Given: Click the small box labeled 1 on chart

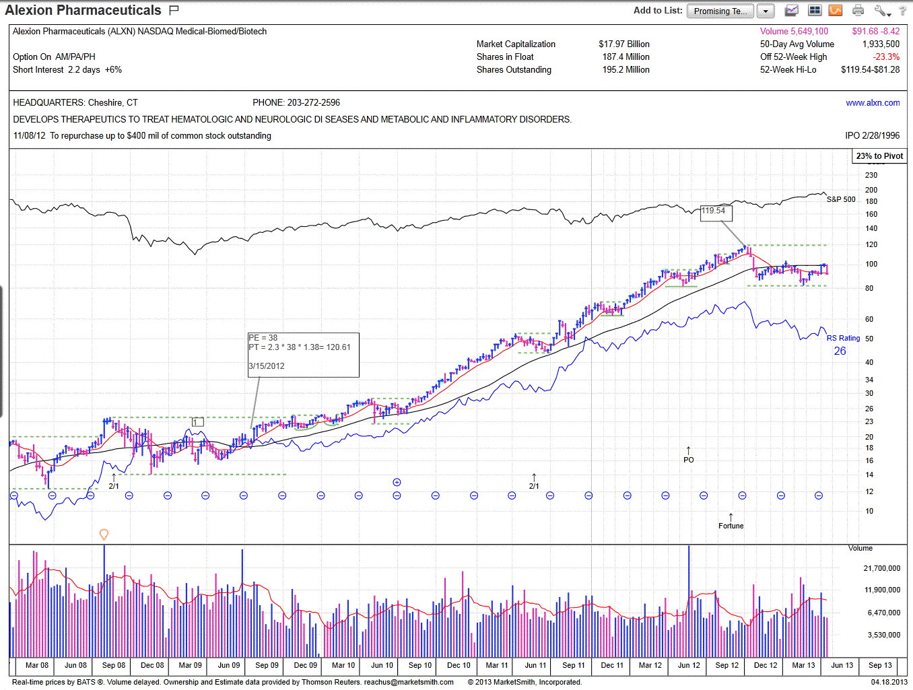Looking at the screenshot, I should (x=197, y=422).
